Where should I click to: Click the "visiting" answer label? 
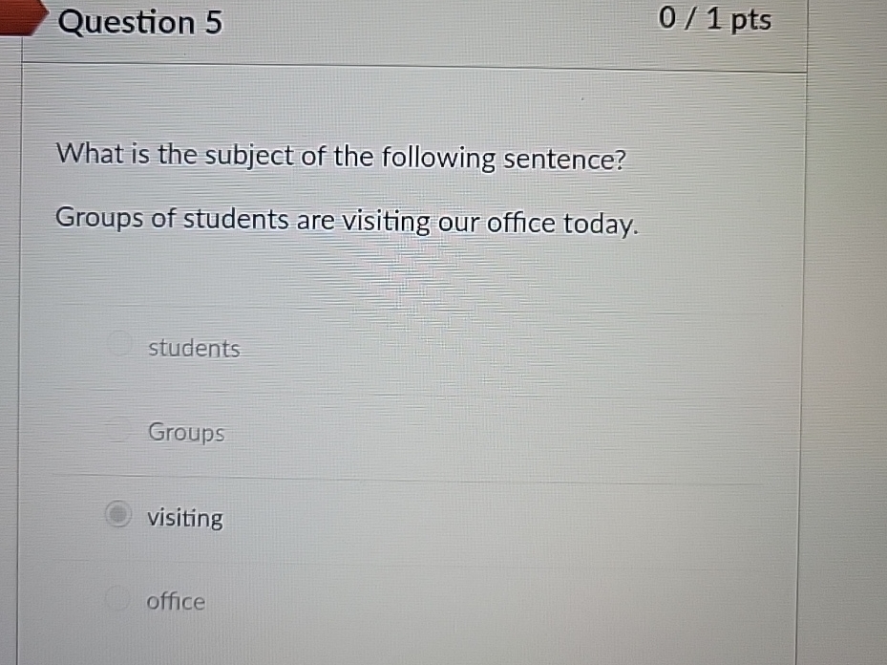coord(184,518)
